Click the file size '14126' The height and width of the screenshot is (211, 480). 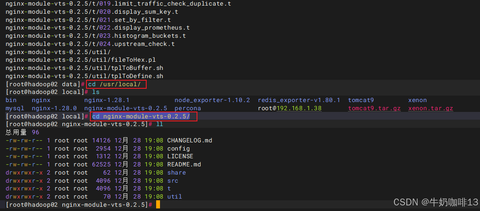102,141
